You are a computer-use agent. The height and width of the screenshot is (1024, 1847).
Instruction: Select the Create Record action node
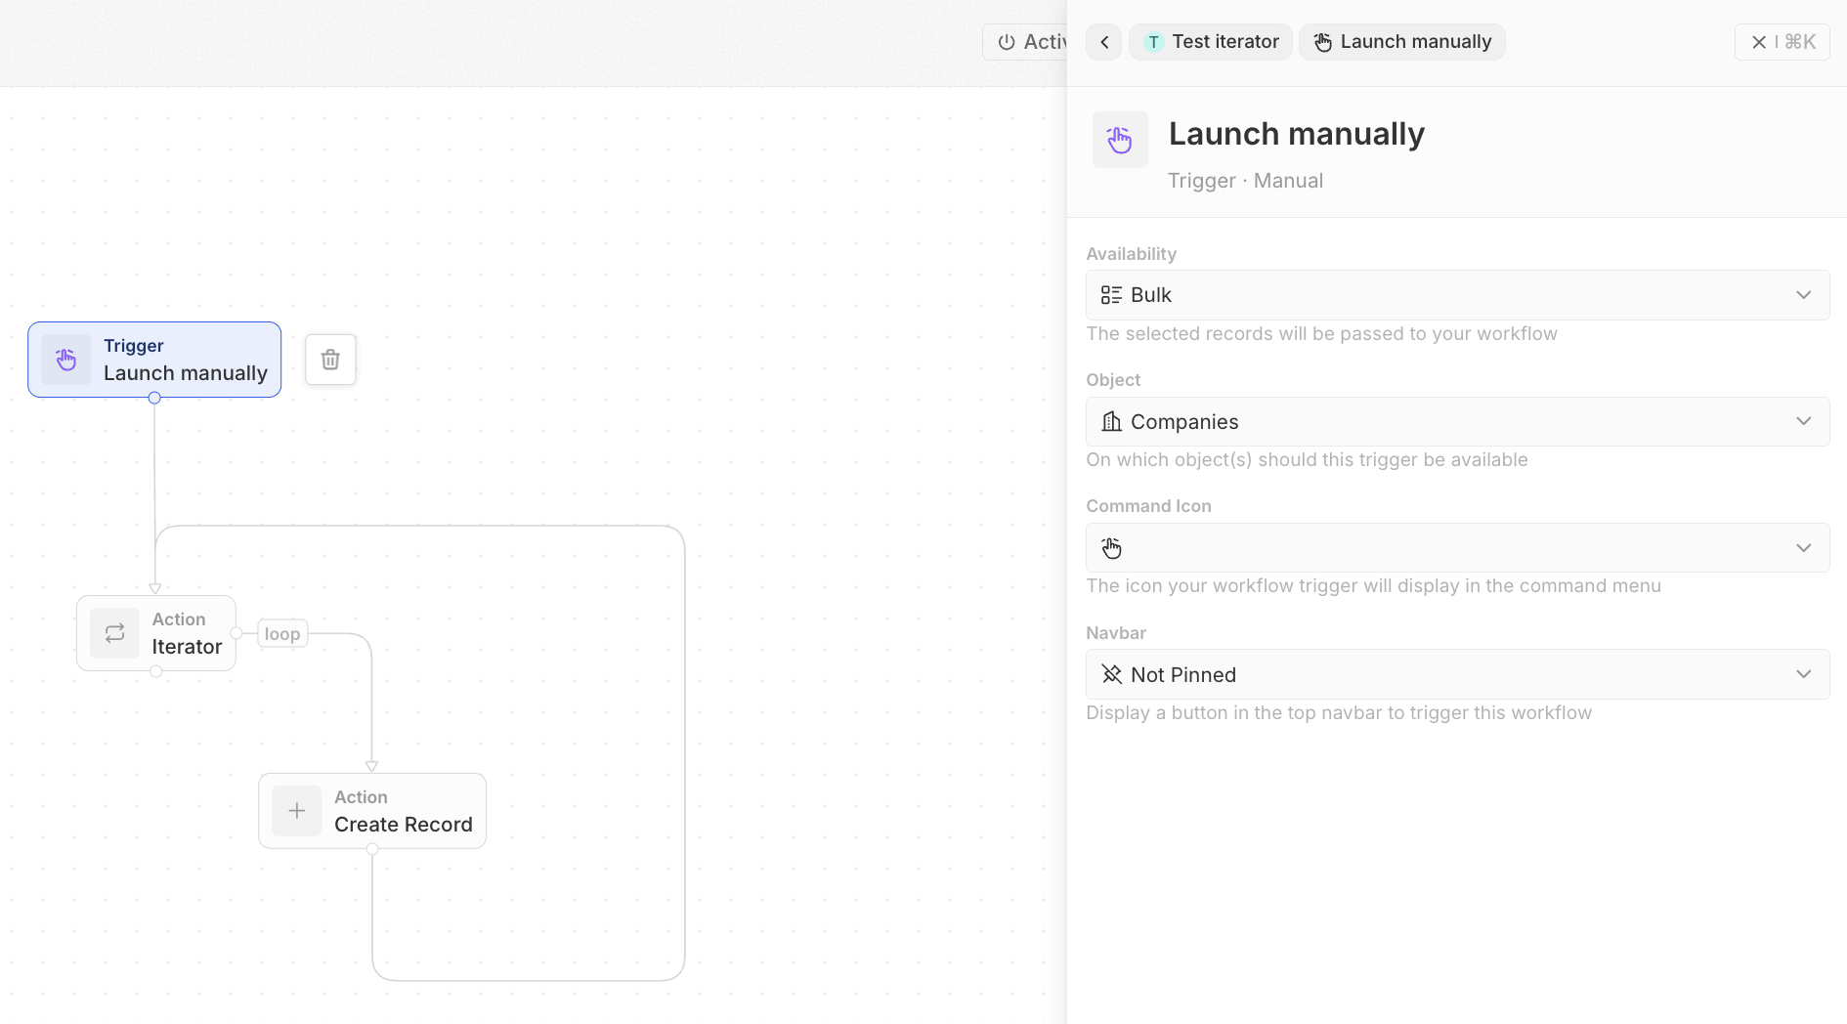click(x=372, y=811)
